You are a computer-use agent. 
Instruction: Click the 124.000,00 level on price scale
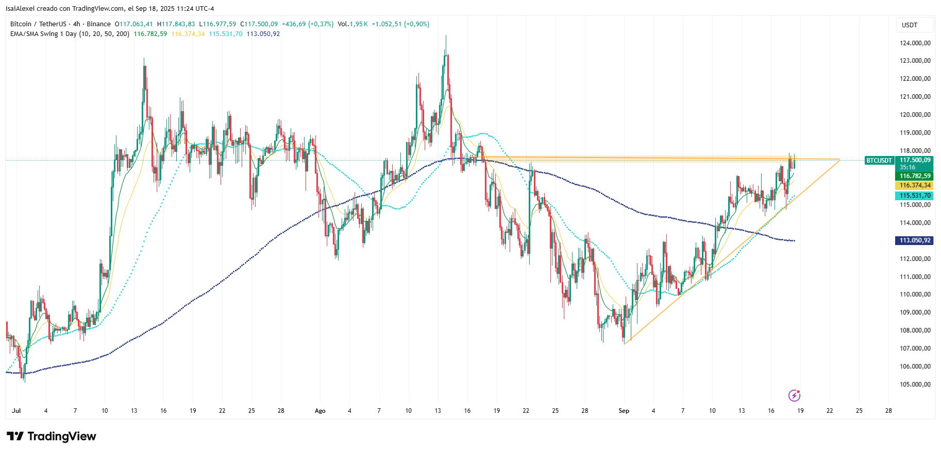coord(915,43)
